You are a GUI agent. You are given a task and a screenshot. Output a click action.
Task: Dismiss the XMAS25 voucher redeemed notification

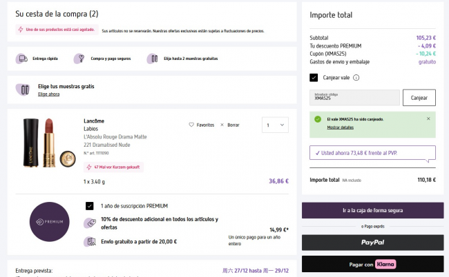[428, 119]
